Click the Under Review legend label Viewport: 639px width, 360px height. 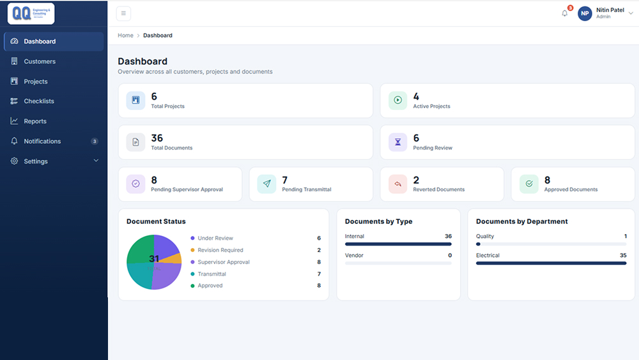[215, 238]
